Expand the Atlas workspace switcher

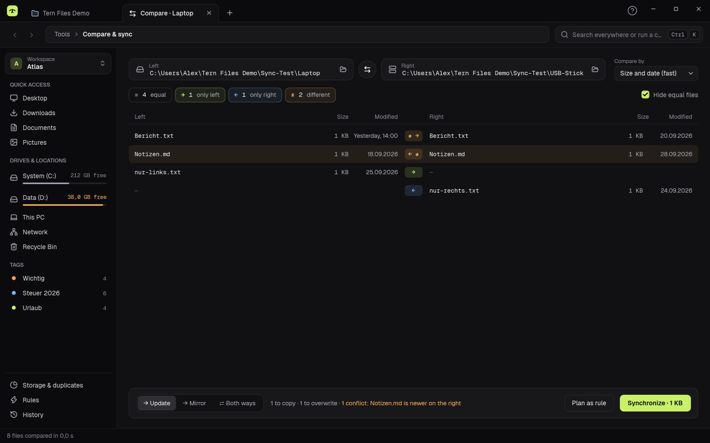tap(58, 63)
